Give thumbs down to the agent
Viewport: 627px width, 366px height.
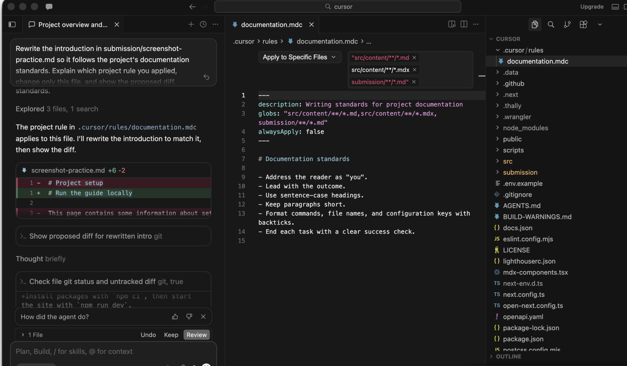tap(189, 317)
